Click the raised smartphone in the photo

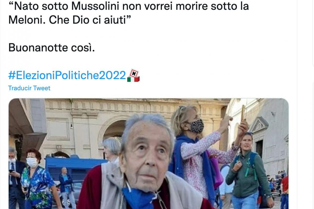point(243,113)
